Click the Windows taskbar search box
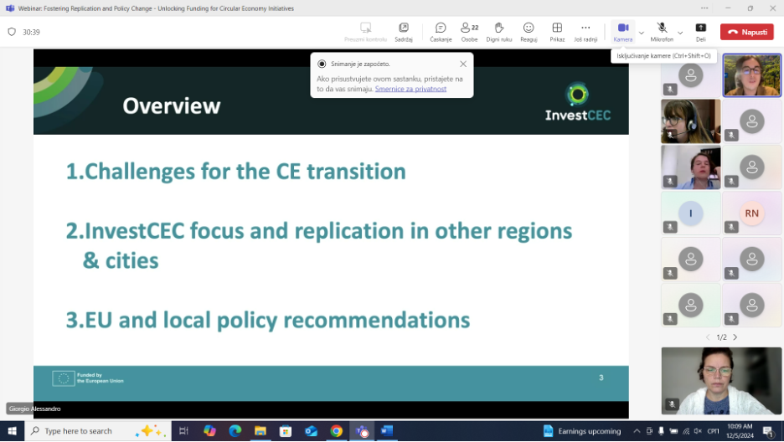 [x=96, y=431]
